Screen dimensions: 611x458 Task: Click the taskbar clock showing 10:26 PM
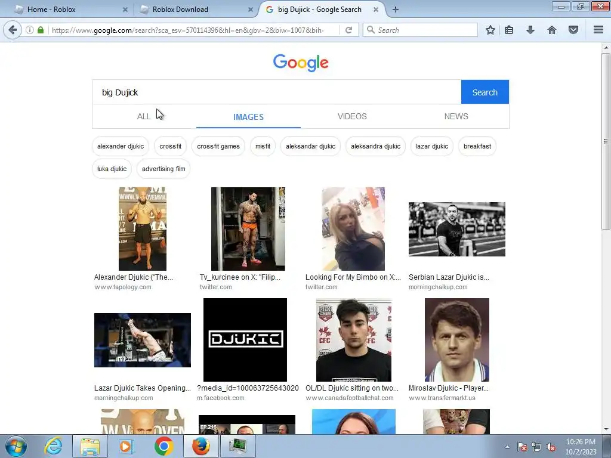[x=581, y=447]
